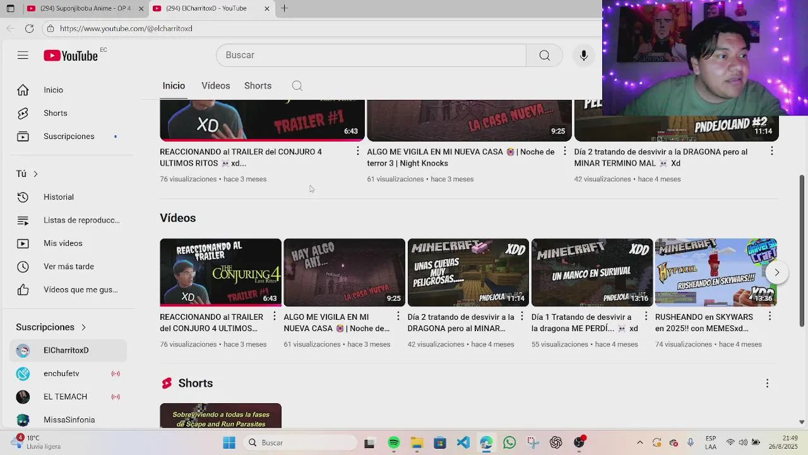808x455 pixels.
Task: Play UNAS CUEVAS MUY PELIGROSAS thumbnail
Action: 468,272
